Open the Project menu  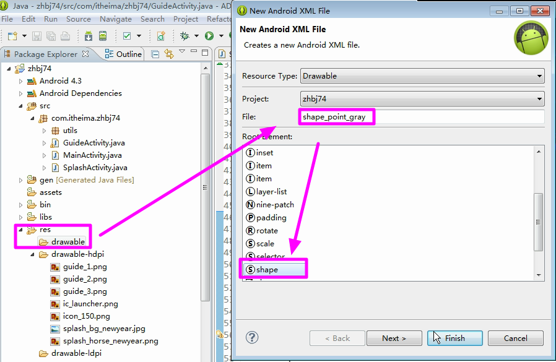pos(186,19)
